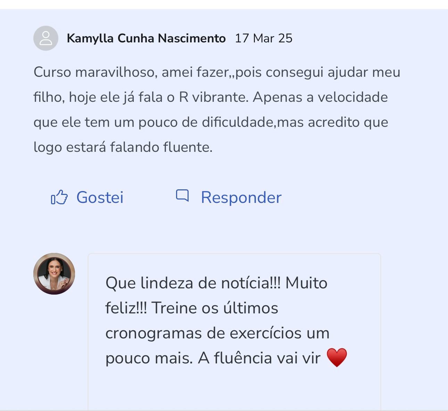Open the instructor's profile photo
Viewport: 448px width, 411px height.
click(x=54, y=273)
